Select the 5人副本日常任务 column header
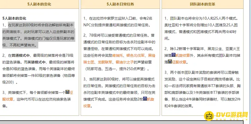This screenshot has width=251, height=124. (120, 4)
